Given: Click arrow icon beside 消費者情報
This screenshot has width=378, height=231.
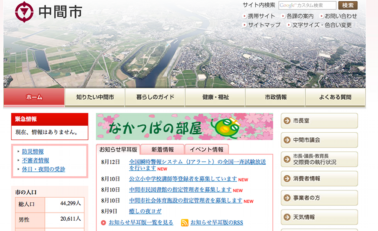Looking at the screenshot, I should 287,178.
